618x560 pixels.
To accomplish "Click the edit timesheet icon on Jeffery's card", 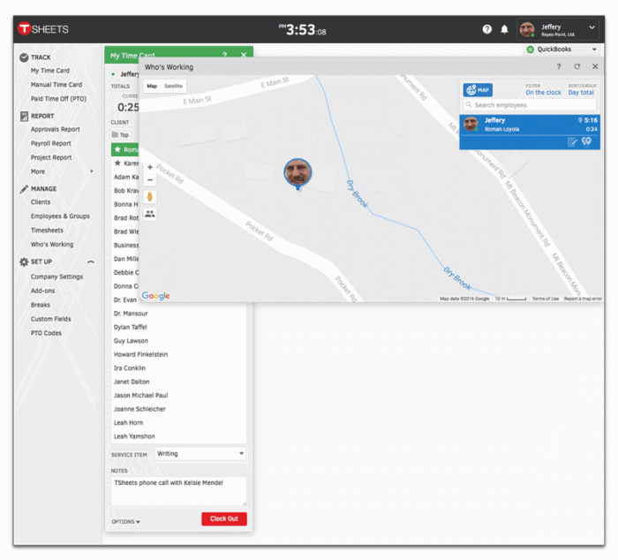I will [x=572, y=142].
